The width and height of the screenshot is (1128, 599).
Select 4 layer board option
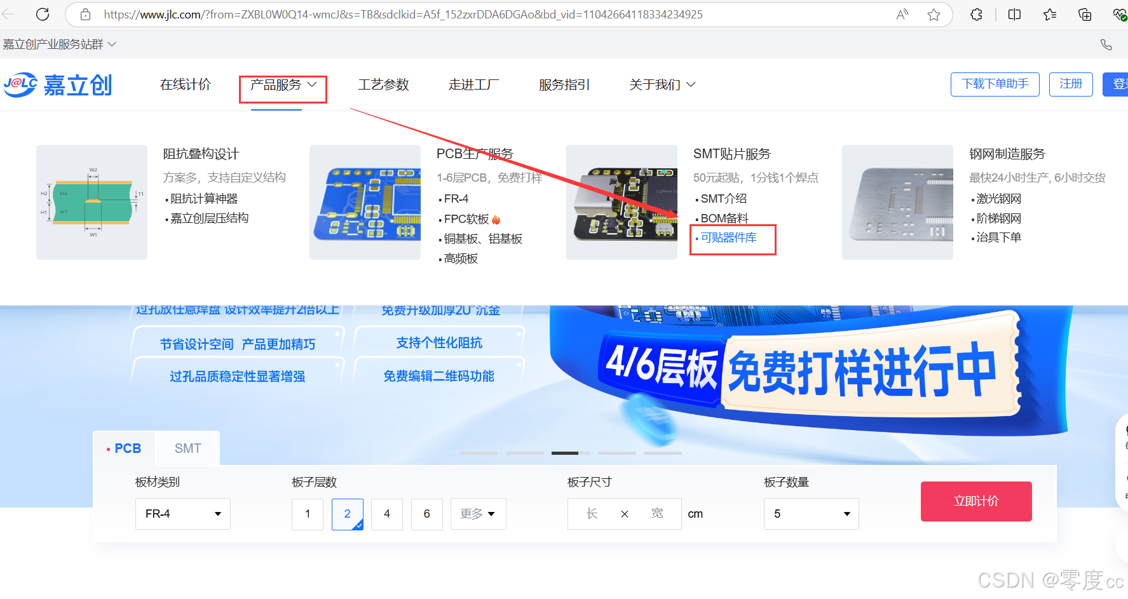point(387,514)
